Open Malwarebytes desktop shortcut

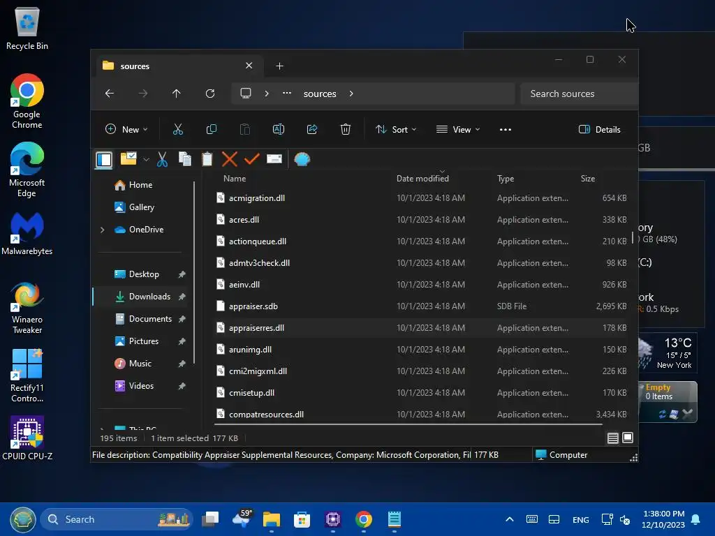(x=27, y=234)
